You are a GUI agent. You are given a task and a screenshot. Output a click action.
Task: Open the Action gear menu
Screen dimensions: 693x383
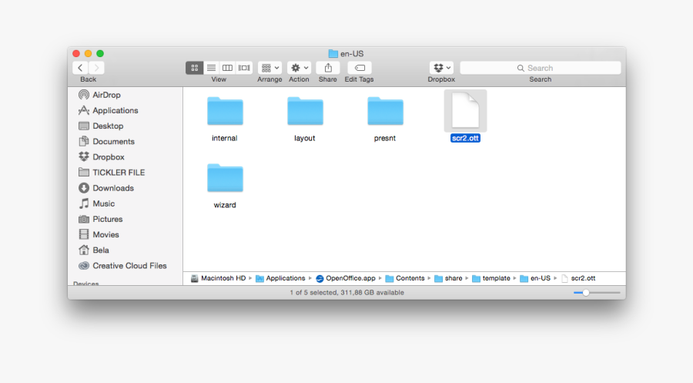(300, 68)
